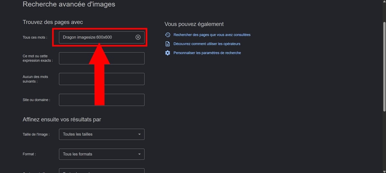Open the partially visible dropdown below Format
386x173 pixels.
pos(102,171)
